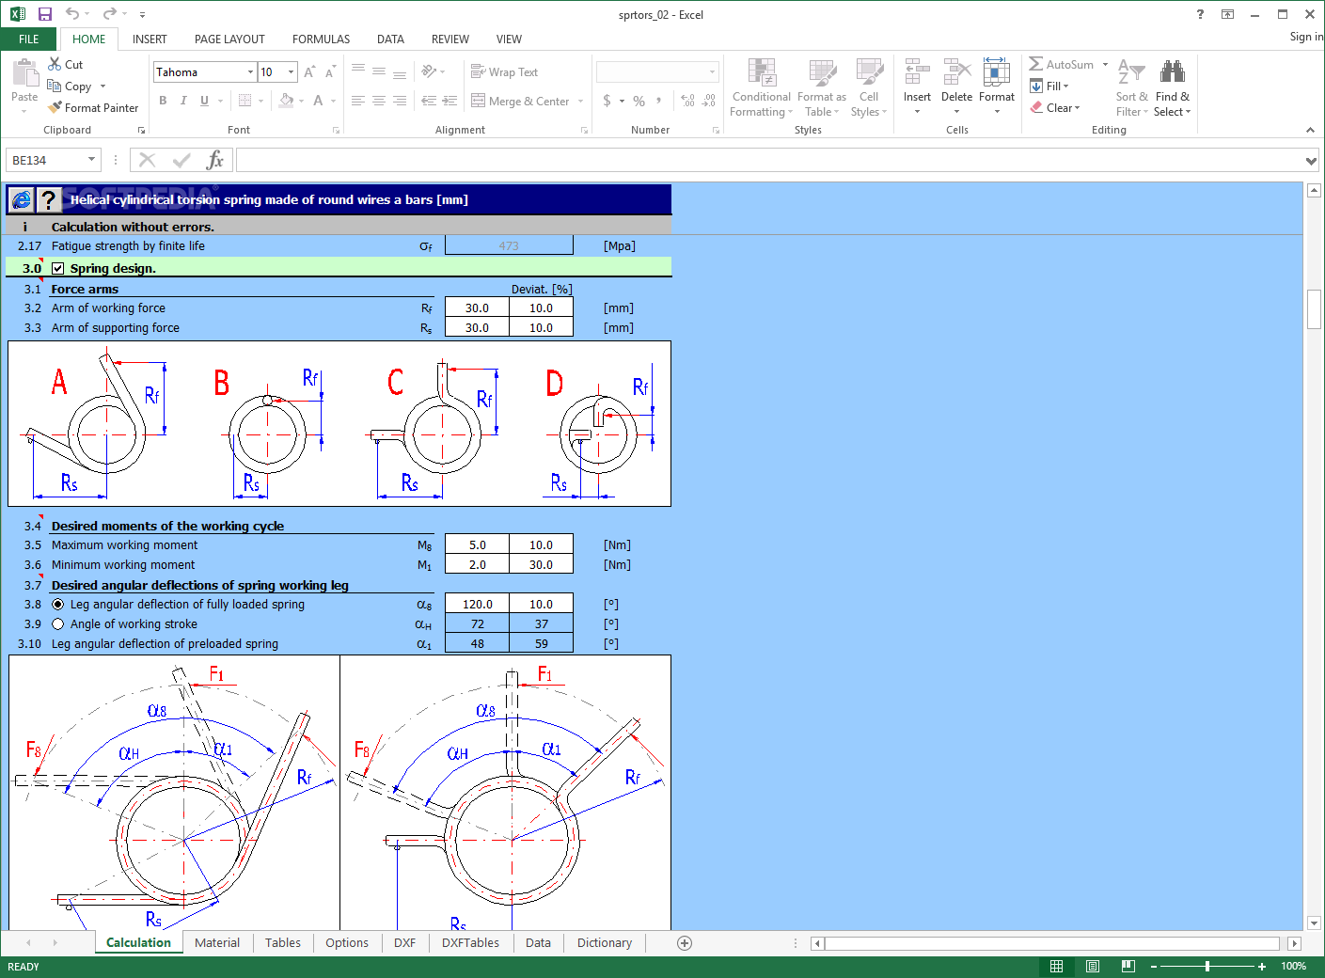Select Leg angular deflection of fully loaded spring
This screenshot has width=1325, height=978.
coord(58,605)
